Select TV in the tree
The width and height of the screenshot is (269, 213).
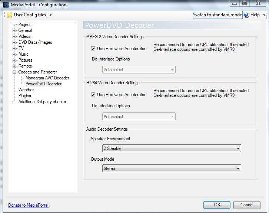coord(21,48)
